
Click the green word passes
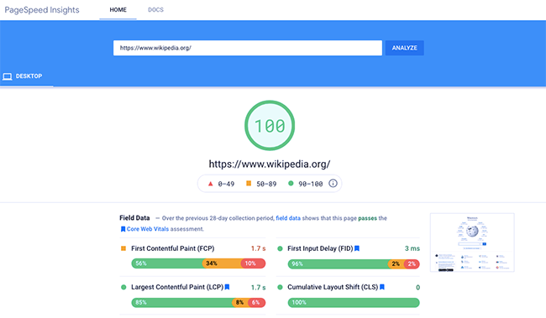[367, 218]
